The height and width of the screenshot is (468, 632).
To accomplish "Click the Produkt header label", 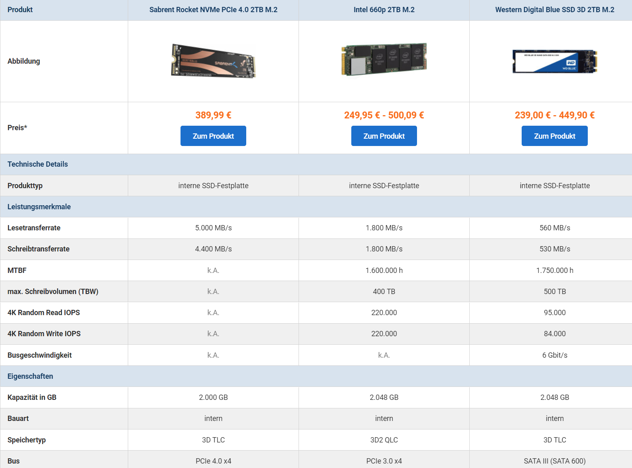I will [x=20, y=10].
